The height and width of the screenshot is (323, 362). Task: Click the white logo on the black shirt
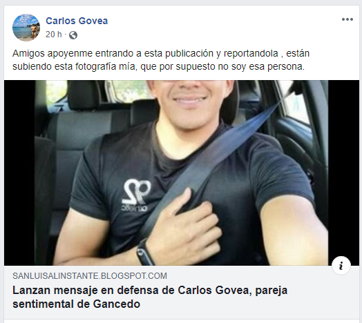point(136,195)
